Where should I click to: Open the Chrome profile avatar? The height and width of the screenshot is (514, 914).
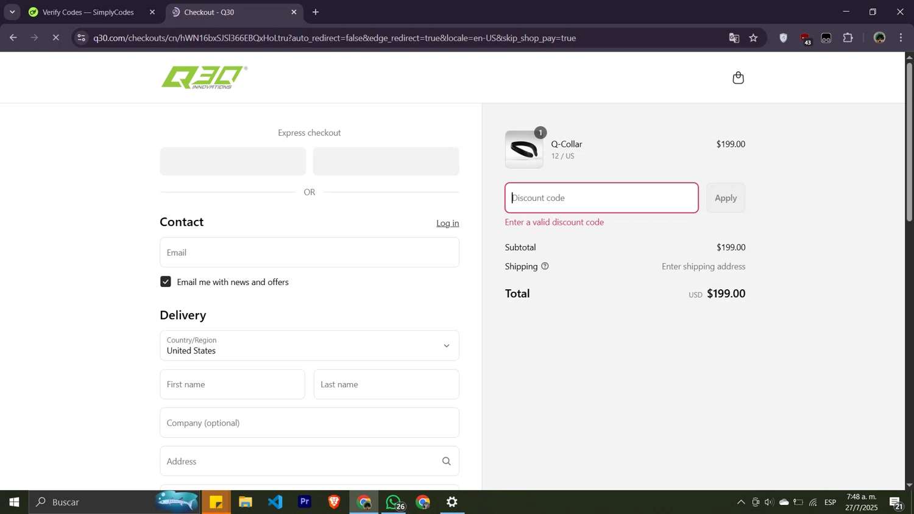pos(879,38)
